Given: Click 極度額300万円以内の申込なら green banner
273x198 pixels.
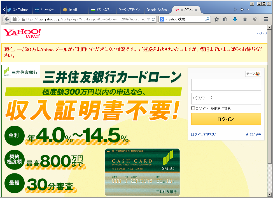Looking at the screenshot, I should pyautogui.click(x=93, y=92).
